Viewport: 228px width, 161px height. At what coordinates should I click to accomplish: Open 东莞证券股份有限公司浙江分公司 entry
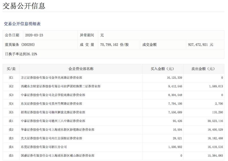pyautogui.click(x=44, y=147)
